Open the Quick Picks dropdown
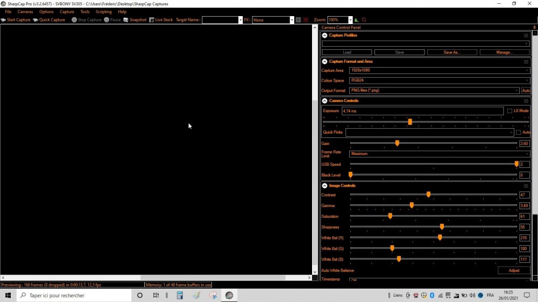The height and width of the screenshot is (302, 538). click(x=429, y=132)
